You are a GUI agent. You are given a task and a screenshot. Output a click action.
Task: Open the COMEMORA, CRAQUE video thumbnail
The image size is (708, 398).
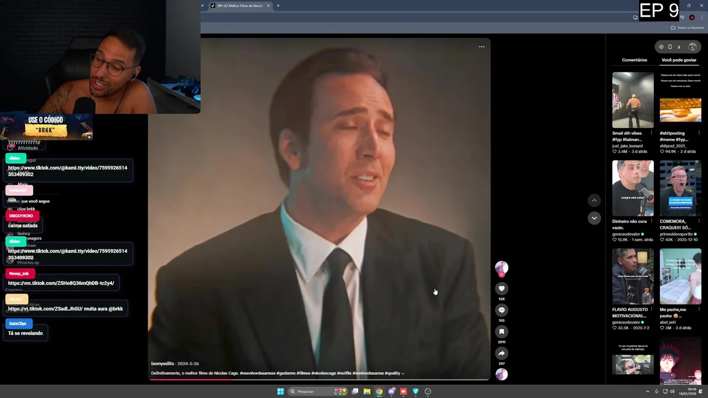tap(680, 188)
